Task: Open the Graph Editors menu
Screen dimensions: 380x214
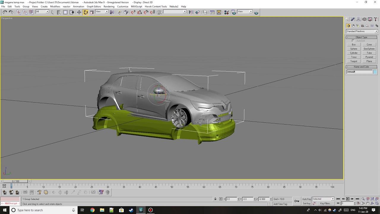Action: pyautogui.click(x=94, y=6)
